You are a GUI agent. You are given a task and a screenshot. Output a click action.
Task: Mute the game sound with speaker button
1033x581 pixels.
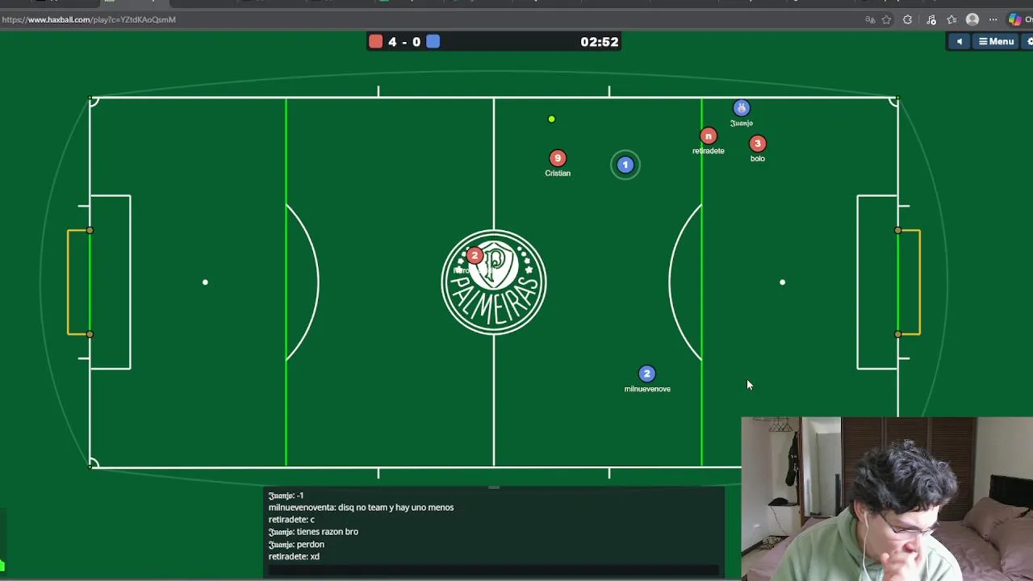pos(960,41)
